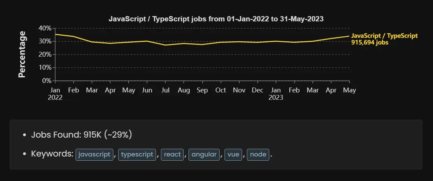
Task: Click the react keyword tag
Action: tap(172, 154)
